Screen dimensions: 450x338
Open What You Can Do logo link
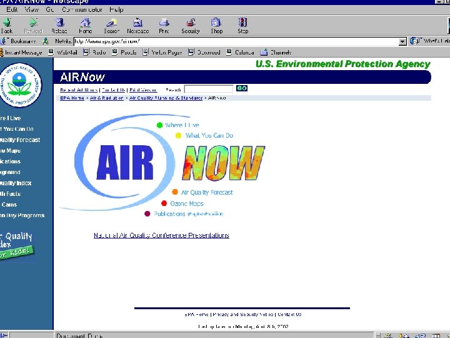click(x=209, y=135)
